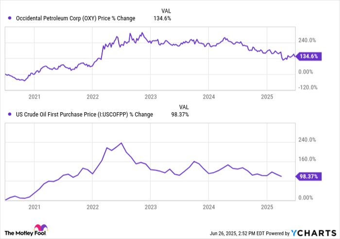Click the purple dot beside Occidental Petroleum legend
The image size is (340, 239).
[10, 18]
